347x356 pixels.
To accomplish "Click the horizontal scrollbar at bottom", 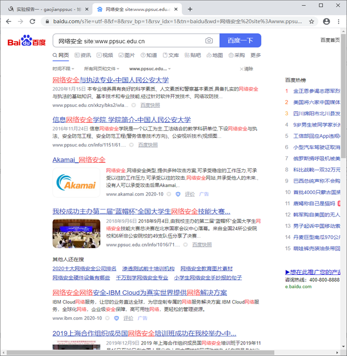I will (x=140, y=353).
